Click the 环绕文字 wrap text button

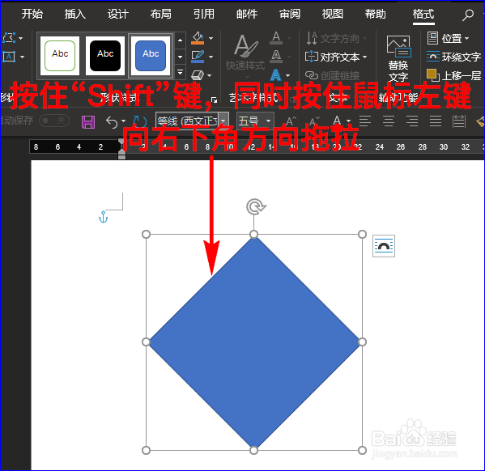coord(453,57)
